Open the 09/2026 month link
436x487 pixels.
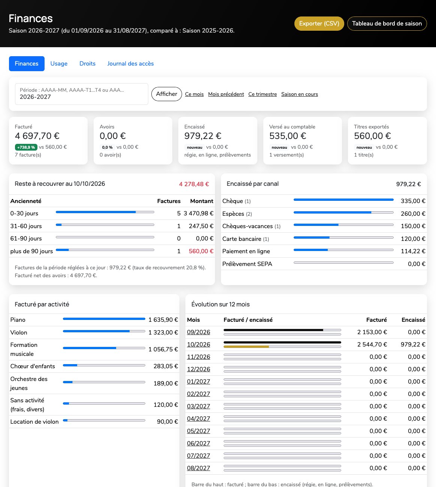199,332
